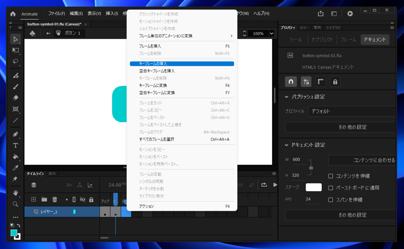Click the Test Movie play button
Image resolution: width=404 pixels, height=249 pixels.
click(x=350, y=14)
